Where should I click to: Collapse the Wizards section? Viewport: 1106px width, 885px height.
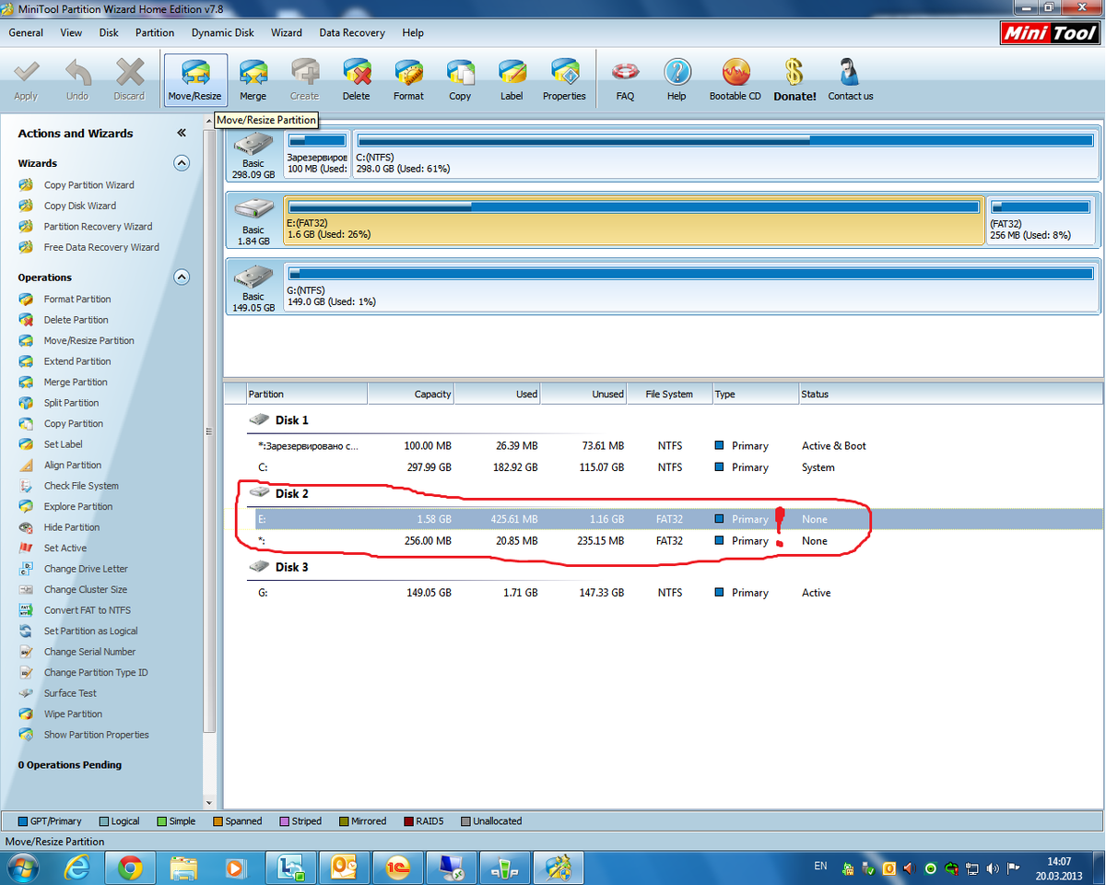(182, 163)
